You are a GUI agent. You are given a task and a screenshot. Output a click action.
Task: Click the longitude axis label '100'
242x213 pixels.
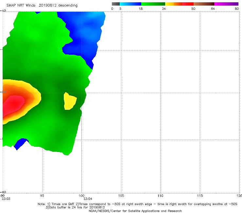pyautogui.click(x=81, y=196)
